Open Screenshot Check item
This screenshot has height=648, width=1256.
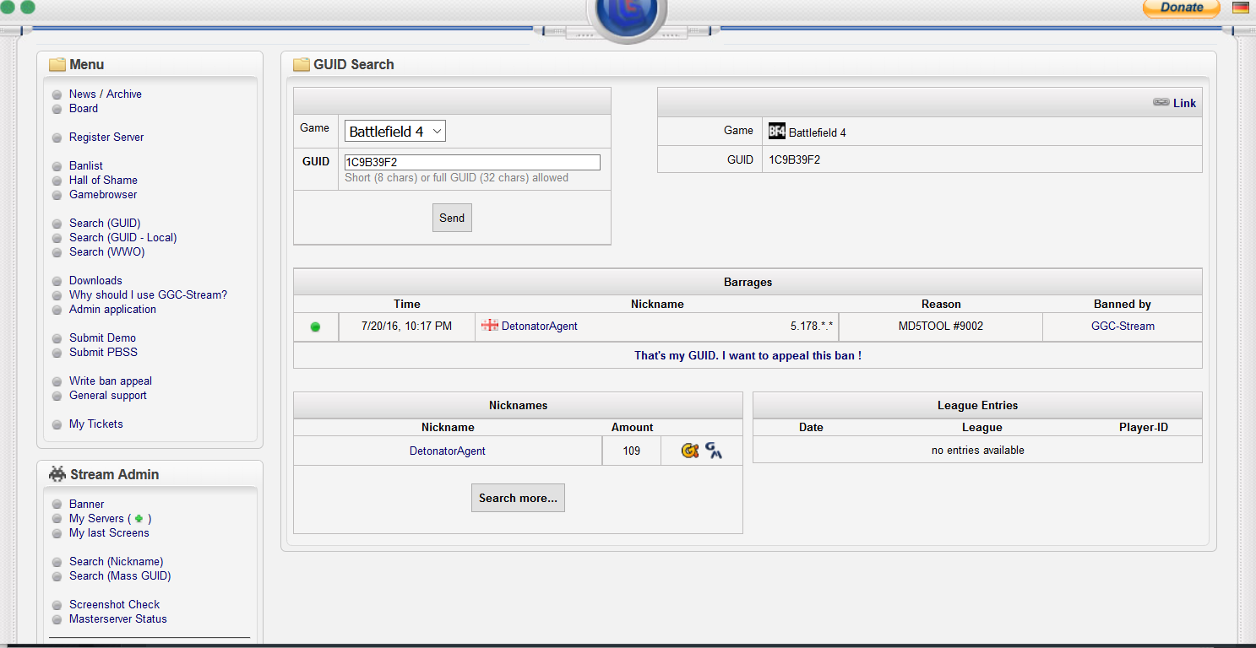114,604
